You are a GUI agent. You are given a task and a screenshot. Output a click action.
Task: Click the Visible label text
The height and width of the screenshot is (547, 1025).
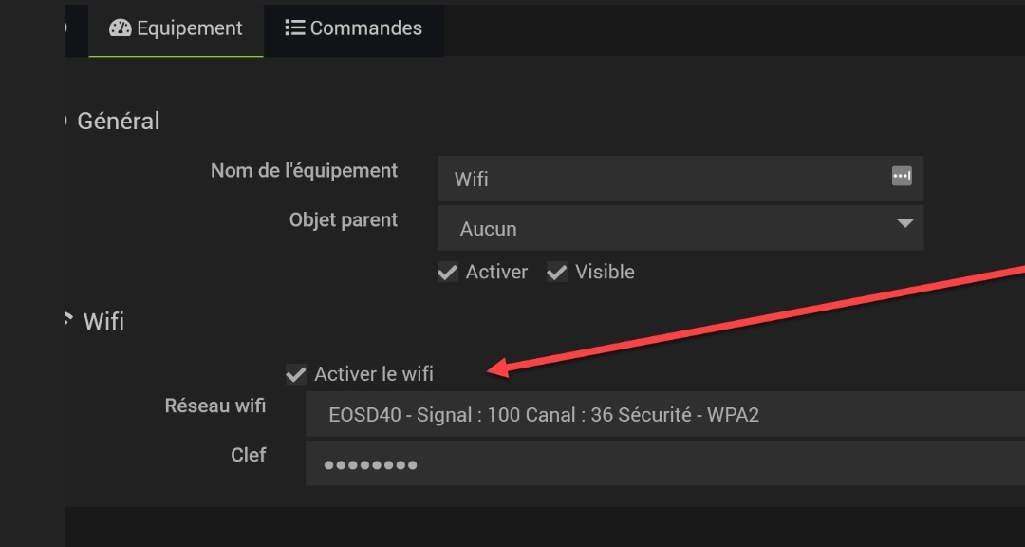605,273
